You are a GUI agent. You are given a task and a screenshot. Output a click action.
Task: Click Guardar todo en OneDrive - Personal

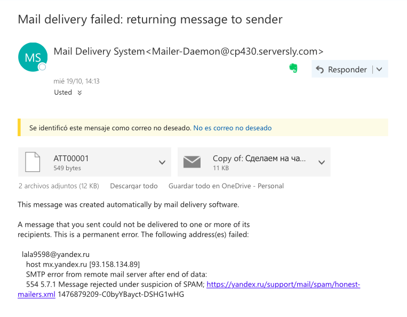[x=226, y=186]
